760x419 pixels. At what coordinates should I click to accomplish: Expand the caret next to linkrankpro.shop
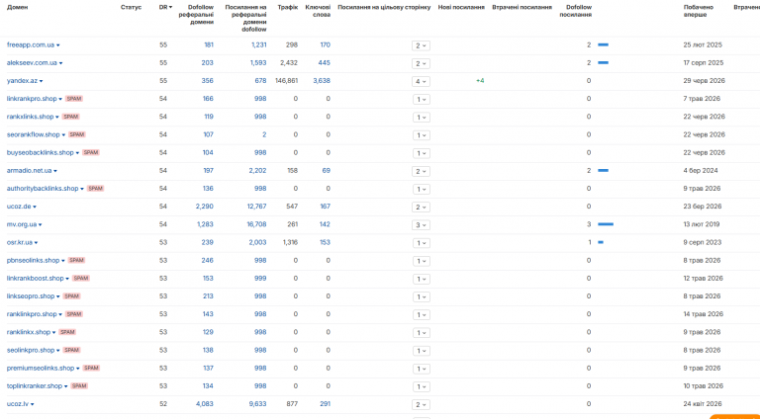click(x=60, y=99)
